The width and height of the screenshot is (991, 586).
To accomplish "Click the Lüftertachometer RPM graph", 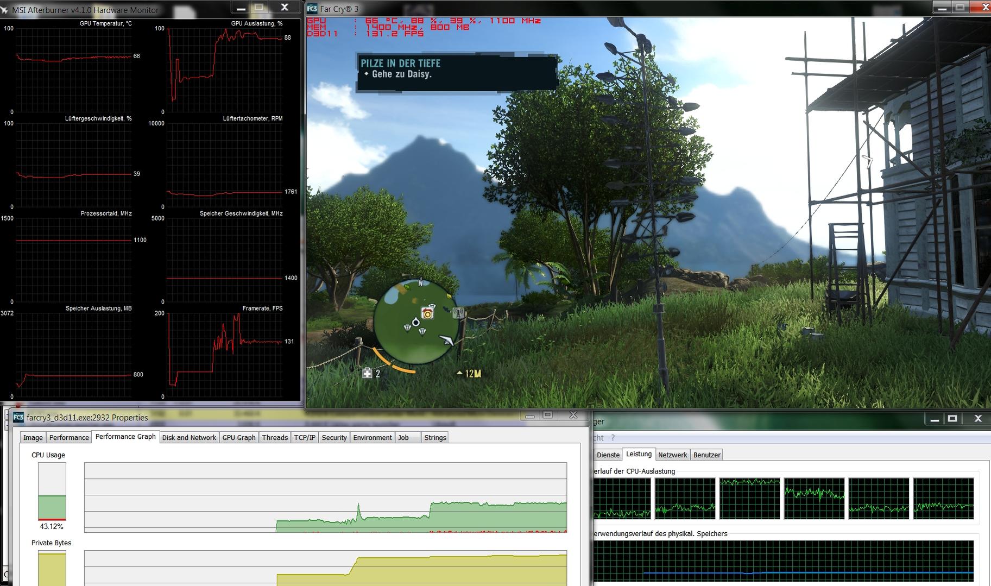I will [225, 165].
